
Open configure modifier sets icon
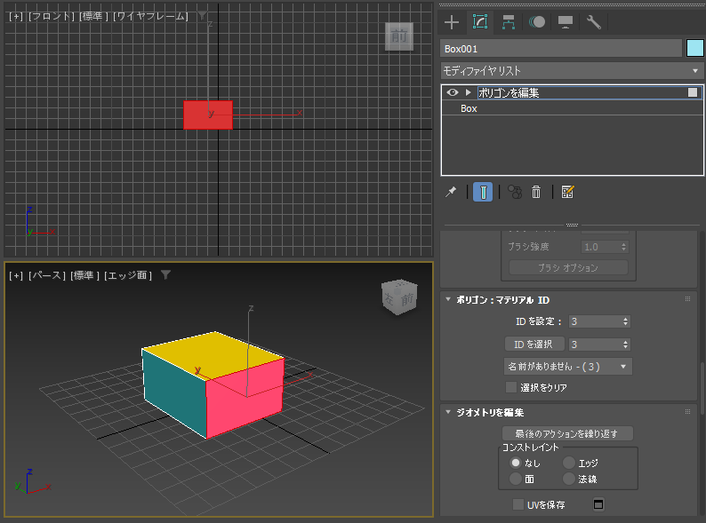tap(567, 192)
